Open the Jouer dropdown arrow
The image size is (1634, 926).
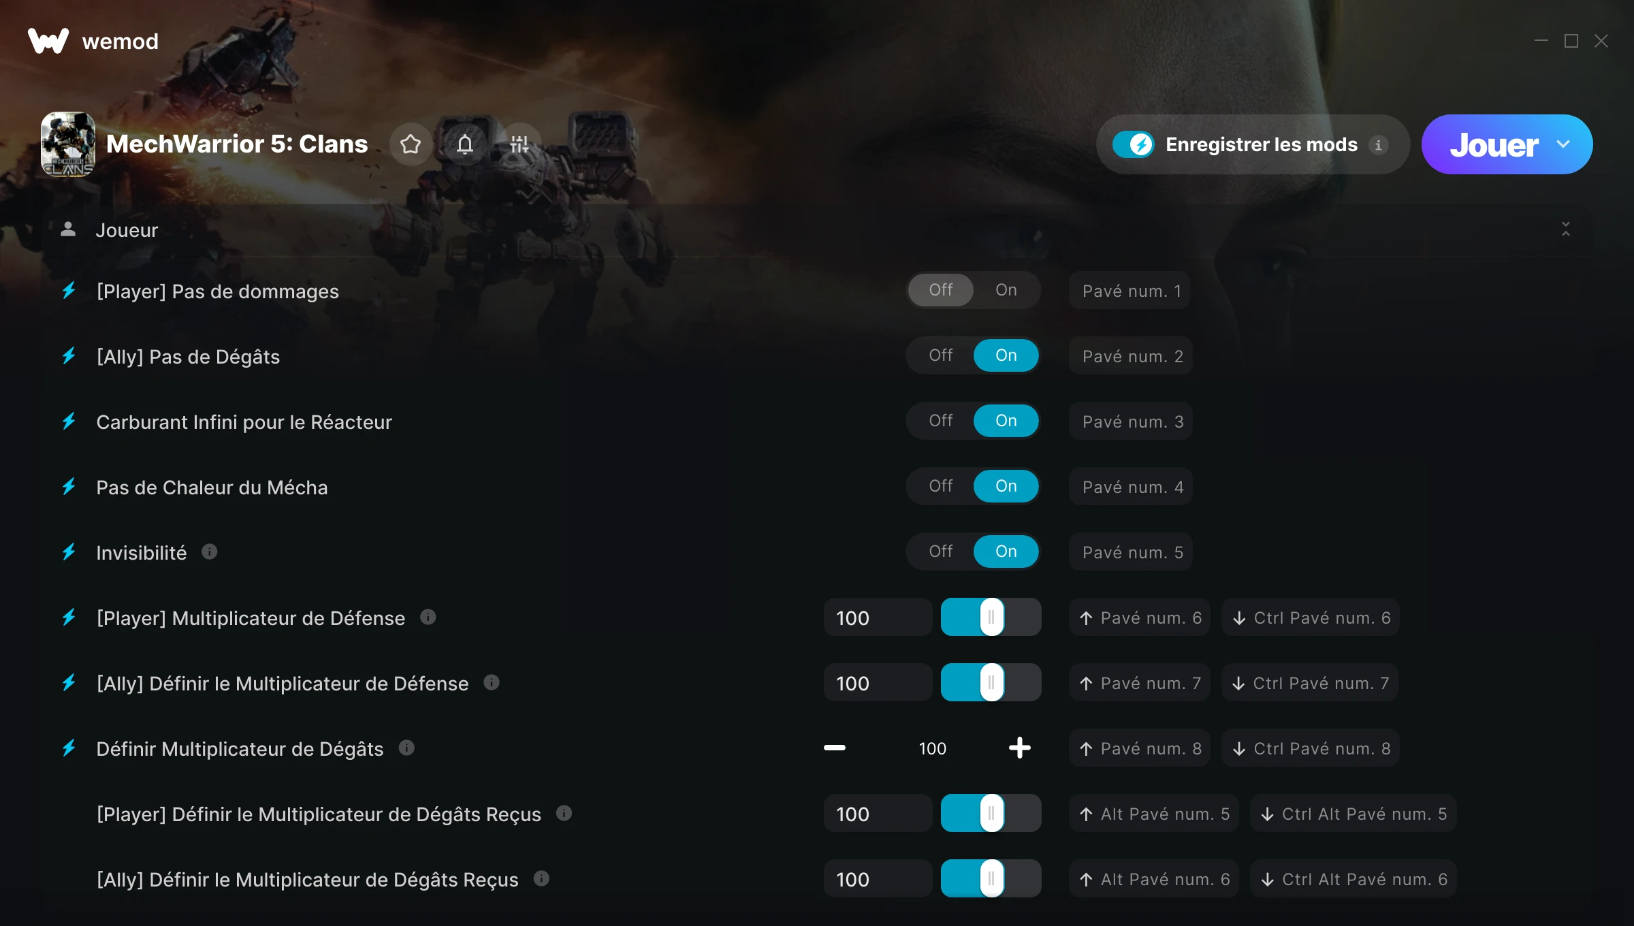[x=1564, y=144]
